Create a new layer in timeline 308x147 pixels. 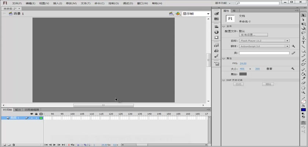click(x=4, y=145)
